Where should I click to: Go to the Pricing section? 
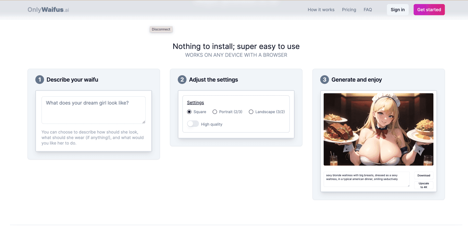click(x=349, y=10)
